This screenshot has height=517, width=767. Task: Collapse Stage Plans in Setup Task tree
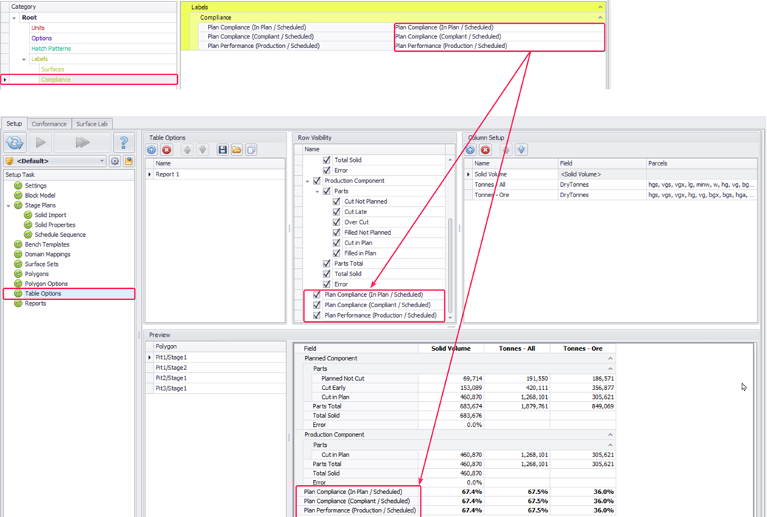8,205
